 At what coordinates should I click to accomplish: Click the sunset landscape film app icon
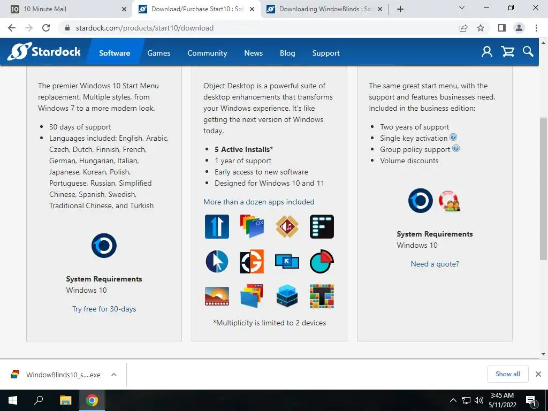[x=217, y=296]
